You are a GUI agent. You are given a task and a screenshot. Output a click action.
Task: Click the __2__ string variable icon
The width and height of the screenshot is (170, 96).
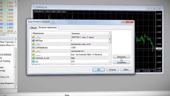tap(33, 44)
